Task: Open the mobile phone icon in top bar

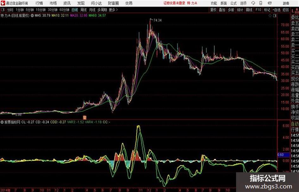Action: coord(261,3)
